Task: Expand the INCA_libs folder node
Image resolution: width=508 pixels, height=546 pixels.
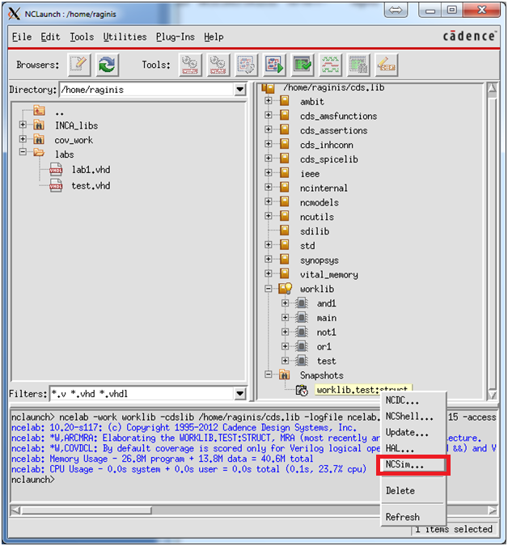Action: (x=23, y=125)
